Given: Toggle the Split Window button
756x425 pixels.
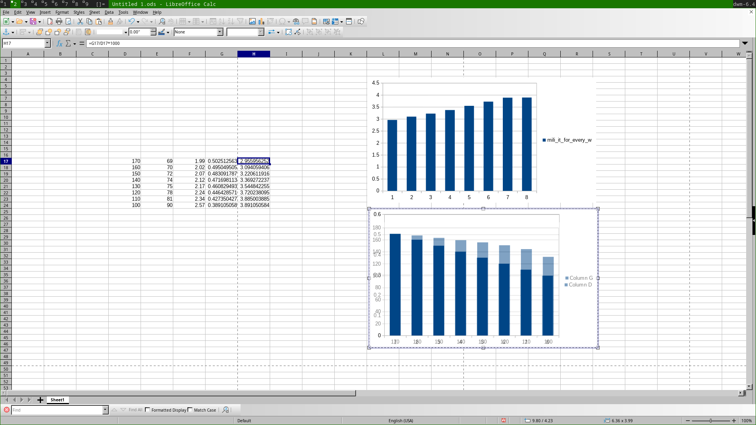Looking at the screenshot, I should coord(349,21).
